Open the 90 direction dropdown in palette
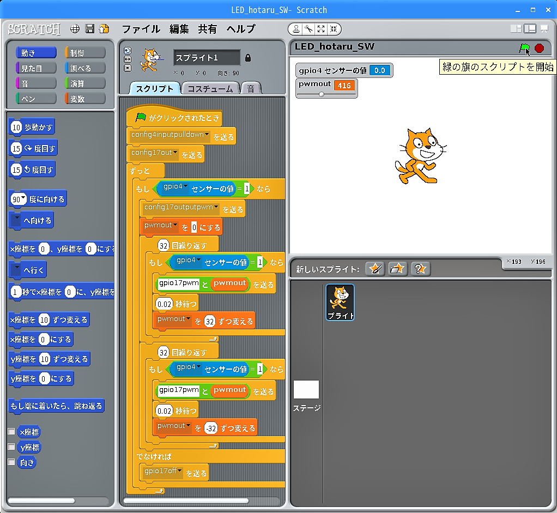Image resolution: width=557 pixels, height=513 pixels. point(23,197)
